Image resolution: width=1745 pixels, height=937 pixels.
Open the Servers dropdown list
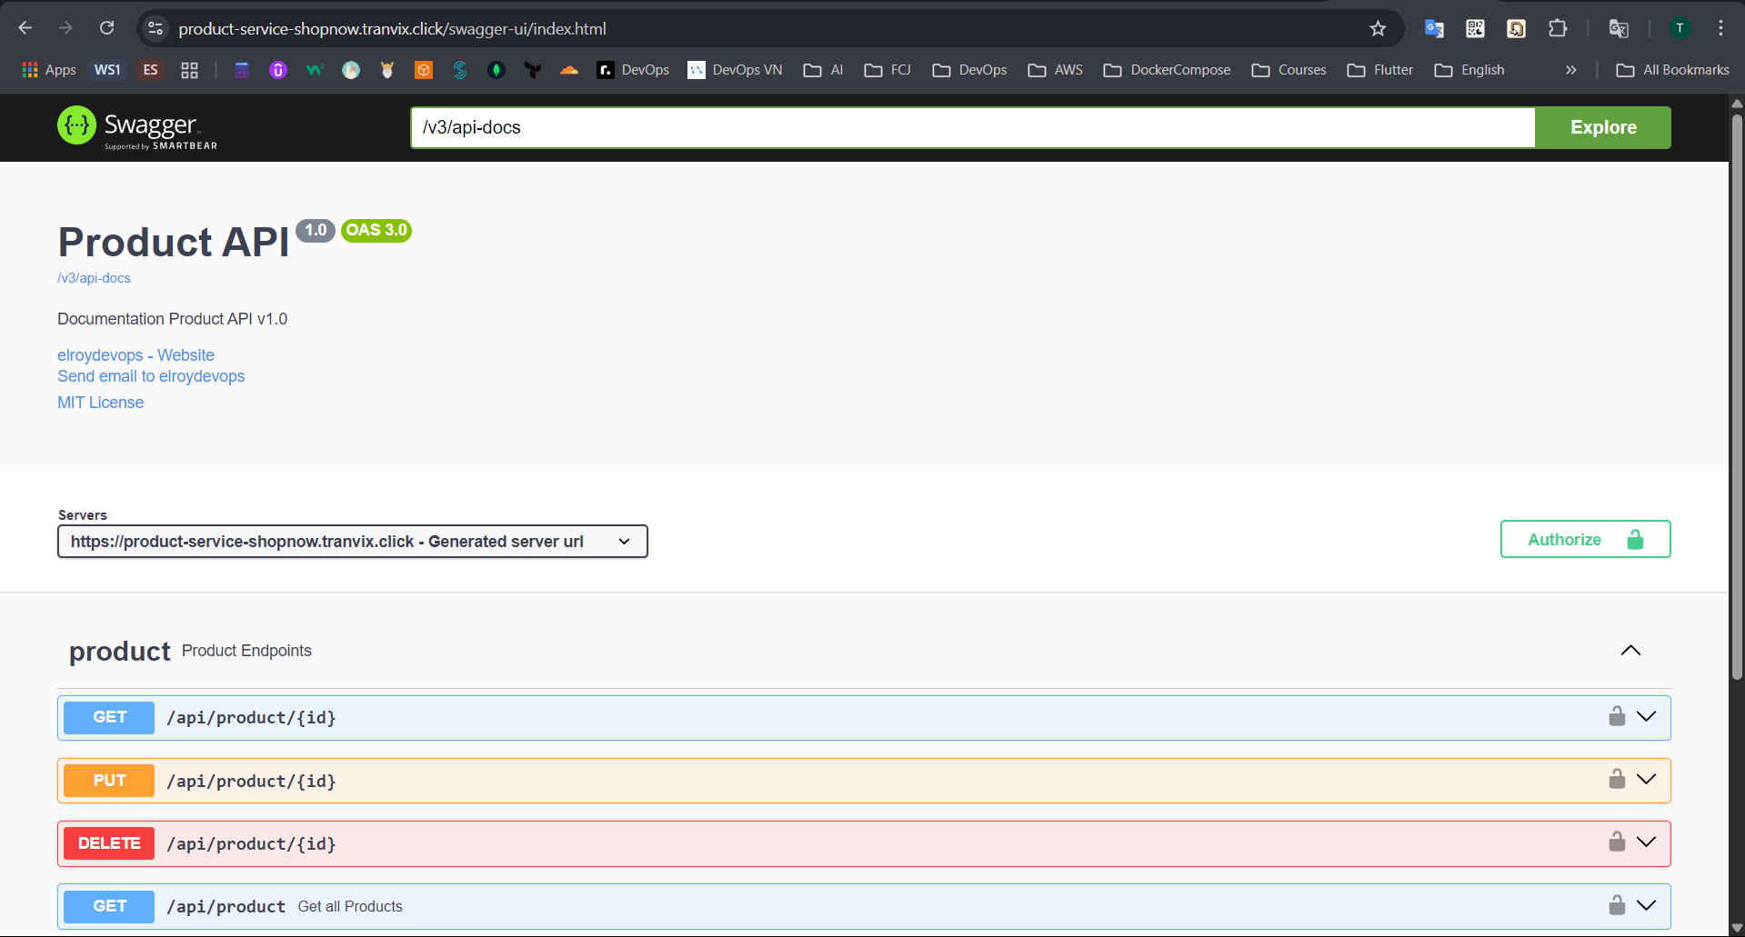click(x=352, y=542)
